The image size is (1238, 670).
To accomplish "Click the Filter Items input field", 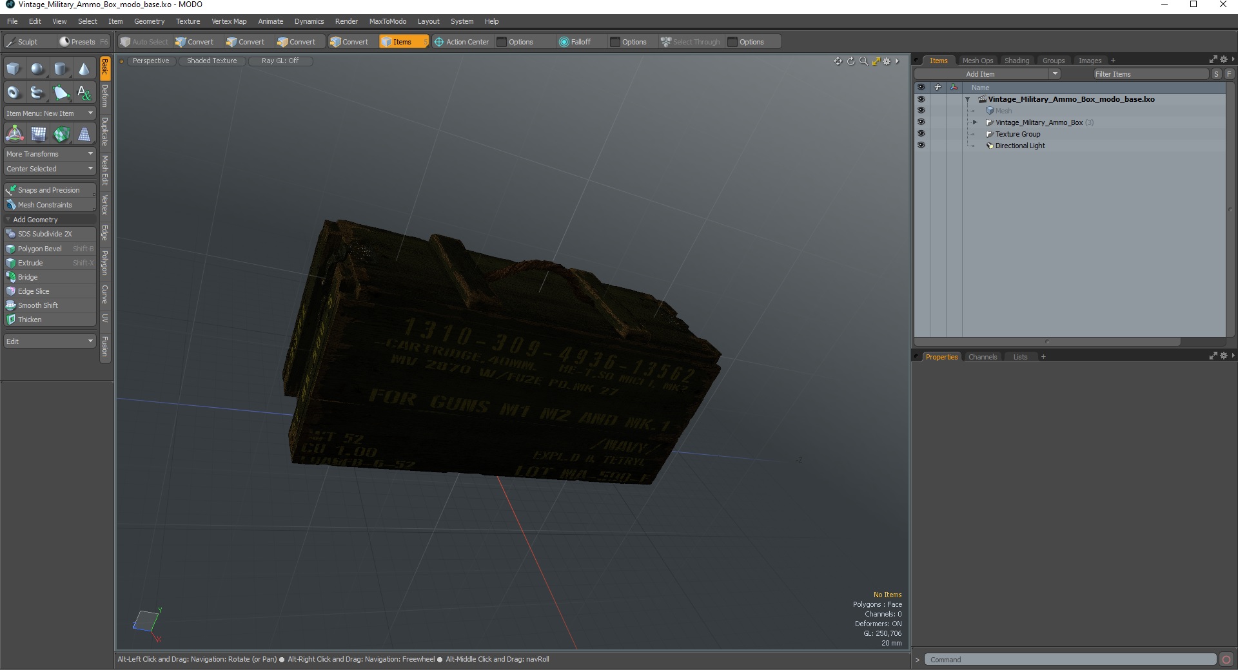I will (x=1150, y=74).
